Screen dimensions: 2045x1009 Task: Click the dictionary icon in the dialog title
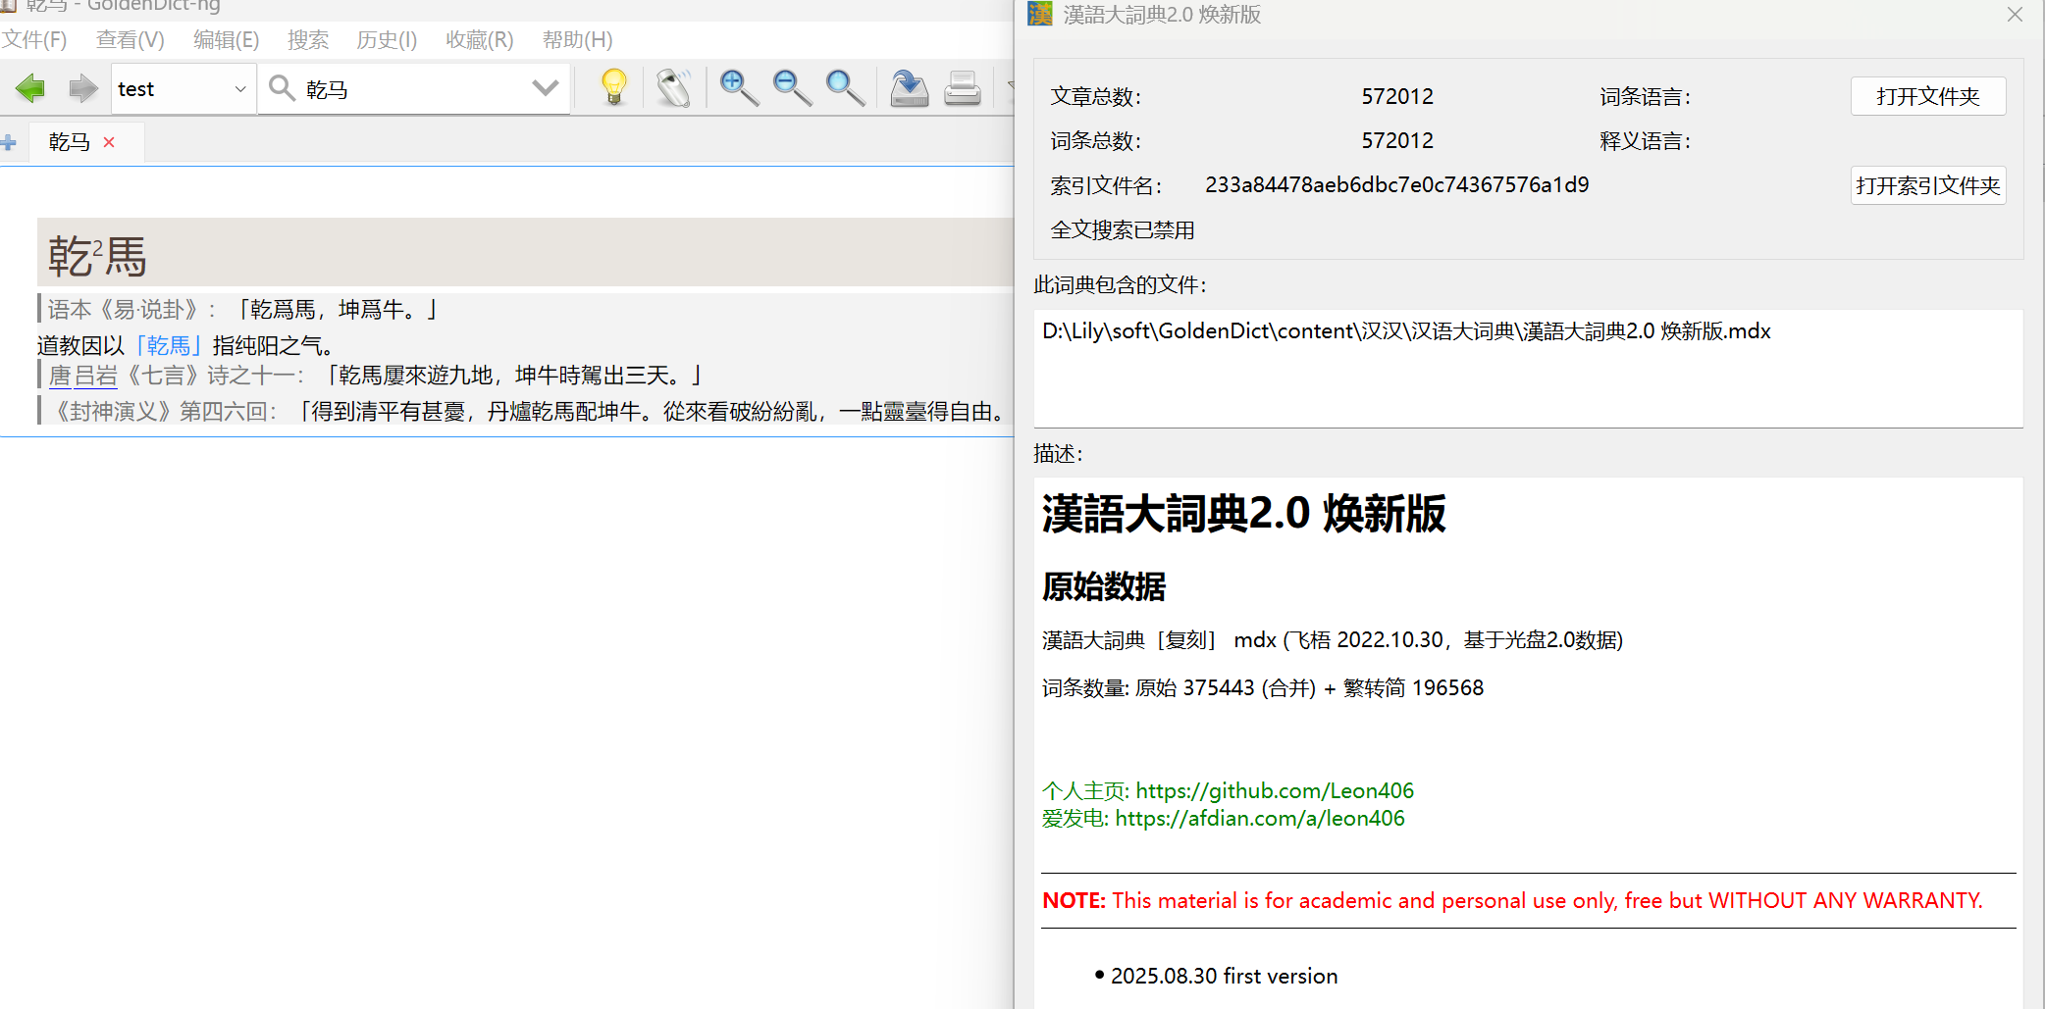1039,14
